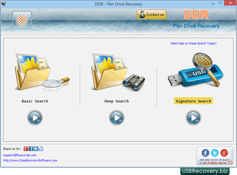Open 'Need Help on these Search Types?' link
This screenshot has height=175, width=237.
(194, 43)
